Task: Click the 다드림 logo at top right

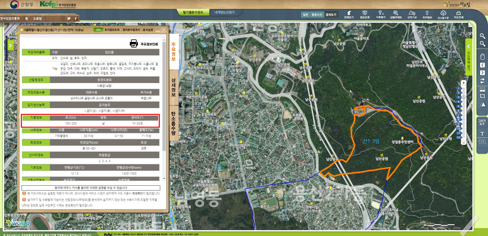Action: (458, 4)
